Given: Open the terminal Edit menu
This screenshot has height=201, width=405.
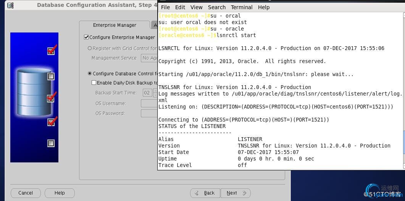Looking at the screenshot, I should [180, 8].
